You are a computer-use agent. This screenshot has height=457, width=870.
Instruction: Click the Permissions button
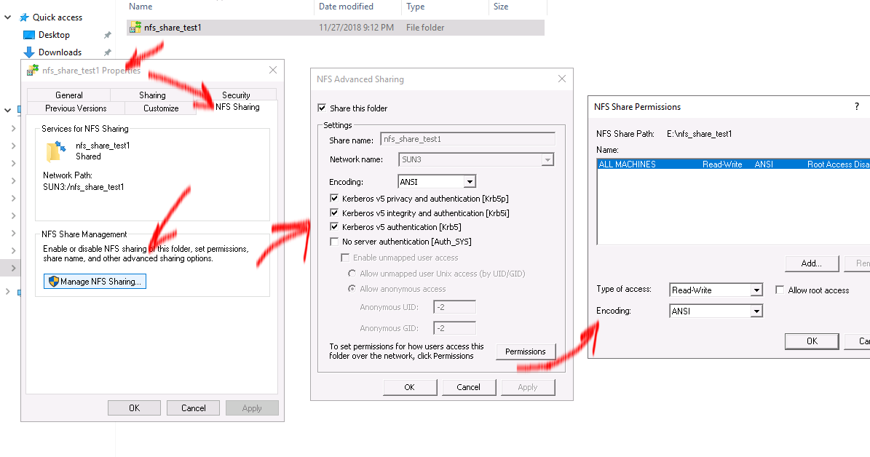click(x=526, y=351)
